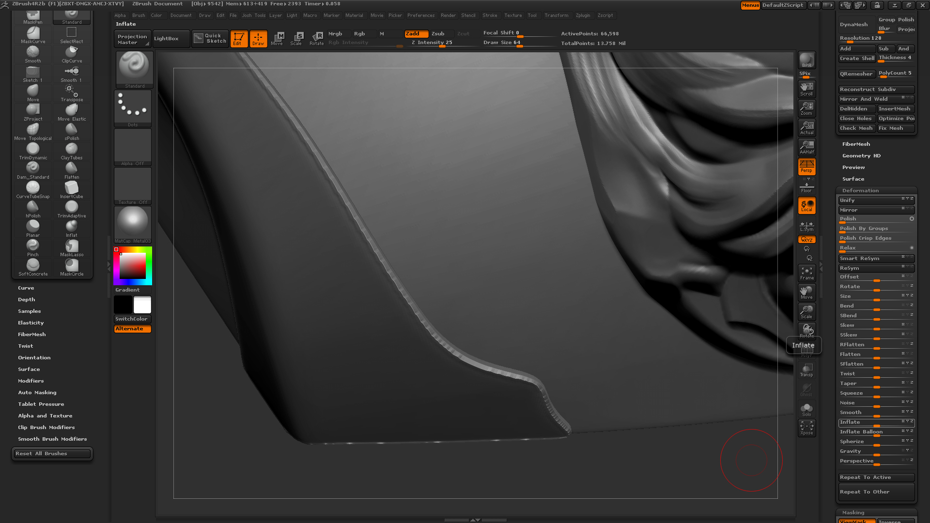Choose the sPolish brush
Screen dimensions: 930x523
(x=72, y=132)
